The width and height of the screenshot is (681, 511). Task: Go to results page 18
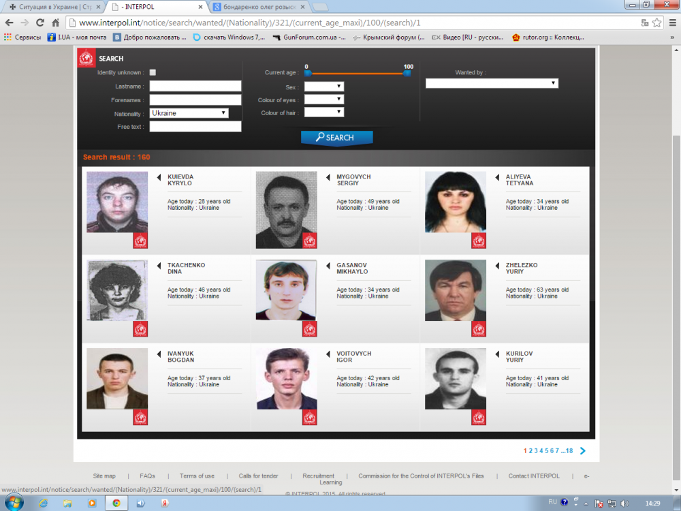(x=569, y=450)
